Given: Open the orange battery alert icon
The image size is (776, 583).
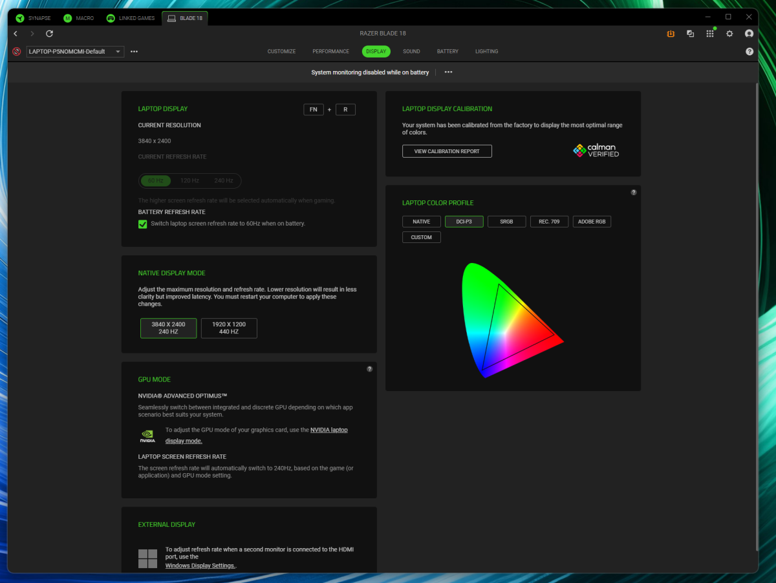Looking at the screenshot, I should (671, 34).
